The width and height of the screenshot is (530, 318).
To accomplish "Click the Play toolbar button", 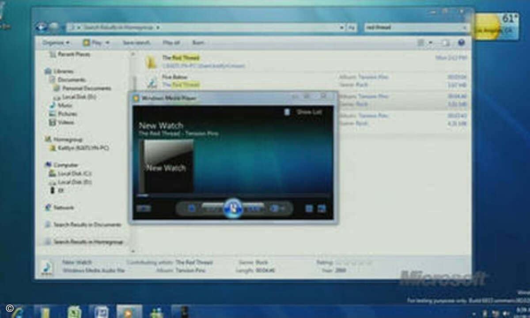I will point(93,43).
